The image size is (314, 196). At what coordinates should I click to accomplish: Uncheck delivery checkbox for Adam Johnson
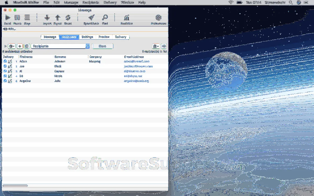5,61
